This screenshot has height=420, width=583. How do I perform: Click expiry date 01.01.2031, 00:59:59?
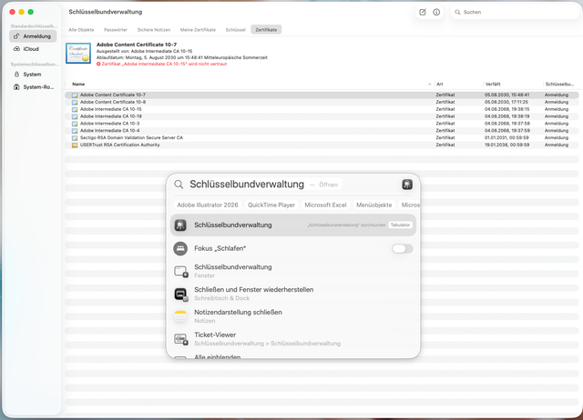click(506, 137)
